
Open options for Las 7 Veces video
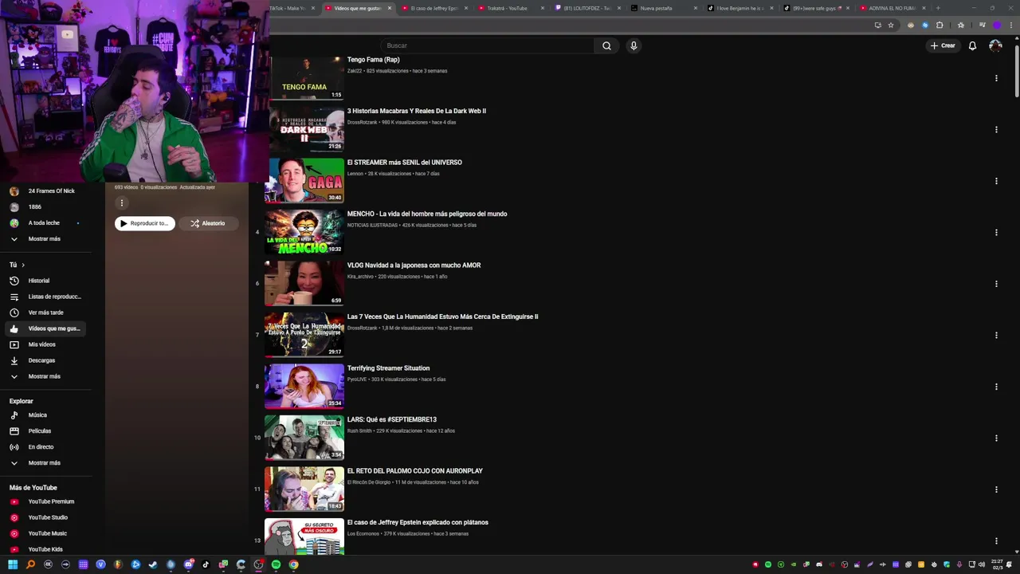(996, 335)
